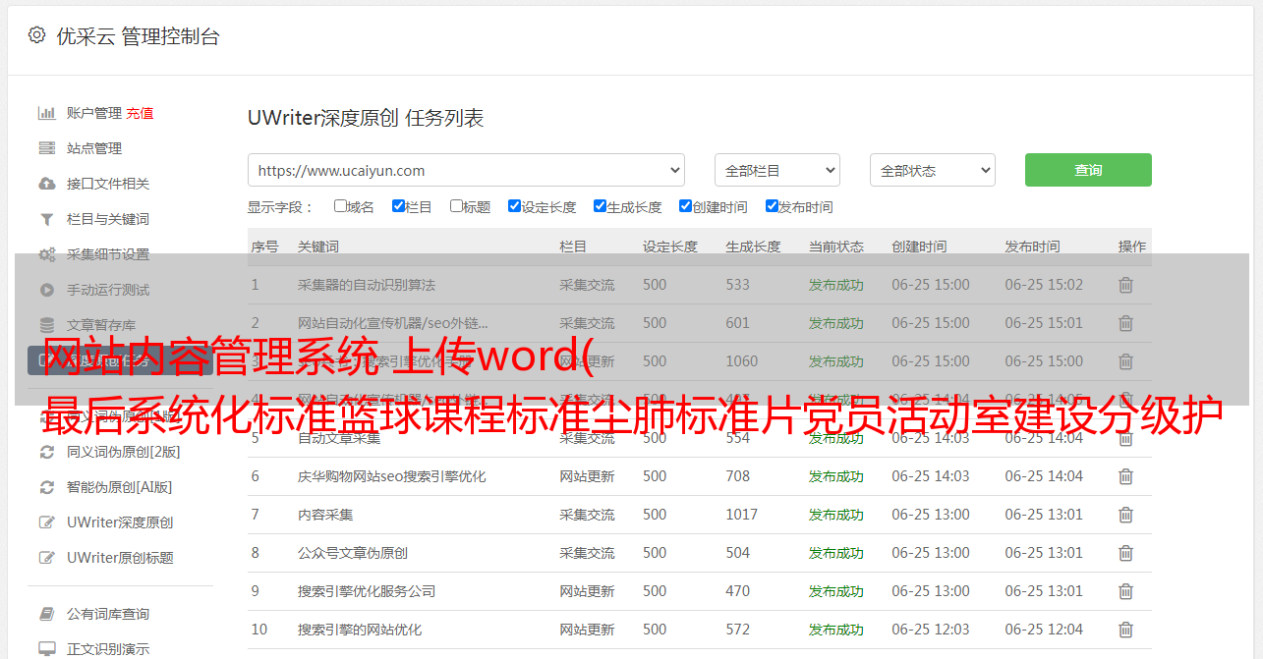This screenshot has height=659, width=1263.
Task: Click the filter funnel icon for 栏目与关键词
Action: click(46, 219)
